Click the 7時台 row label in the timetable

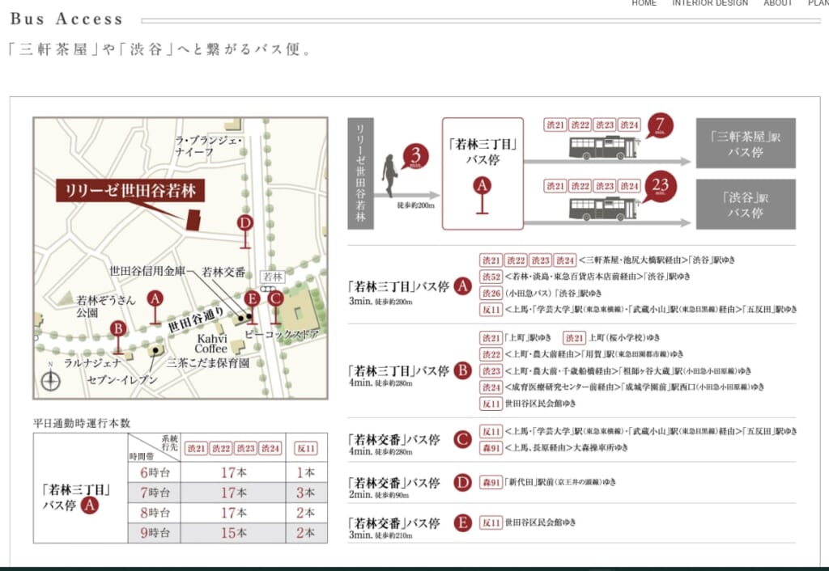click(x=155, y=493)
